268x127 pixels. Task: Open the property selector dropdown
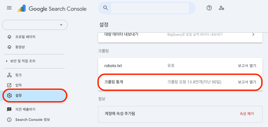35,25
